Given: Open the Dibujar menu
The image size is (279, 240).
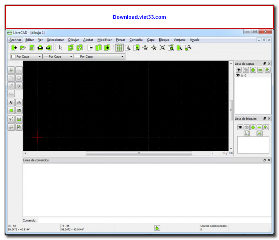Looking at the screenshot, I should tap(73, 40).
